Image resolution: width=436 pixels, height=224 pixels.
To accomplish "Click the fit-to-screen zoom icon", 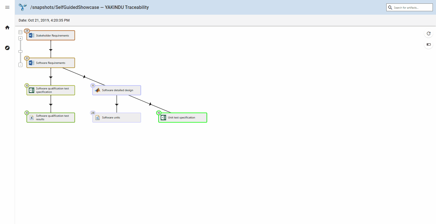I will pos(20,32).
